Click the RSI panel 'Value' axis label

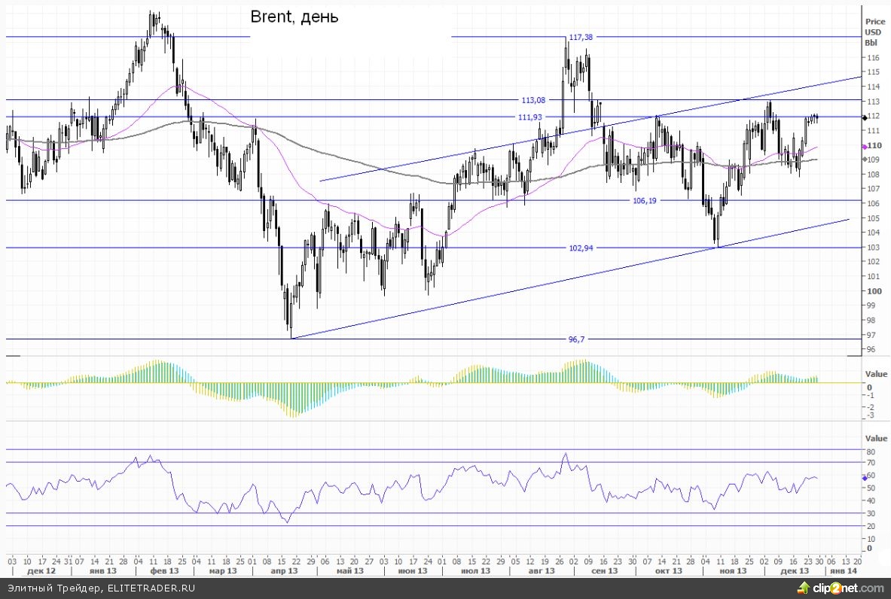click(876, 438)
